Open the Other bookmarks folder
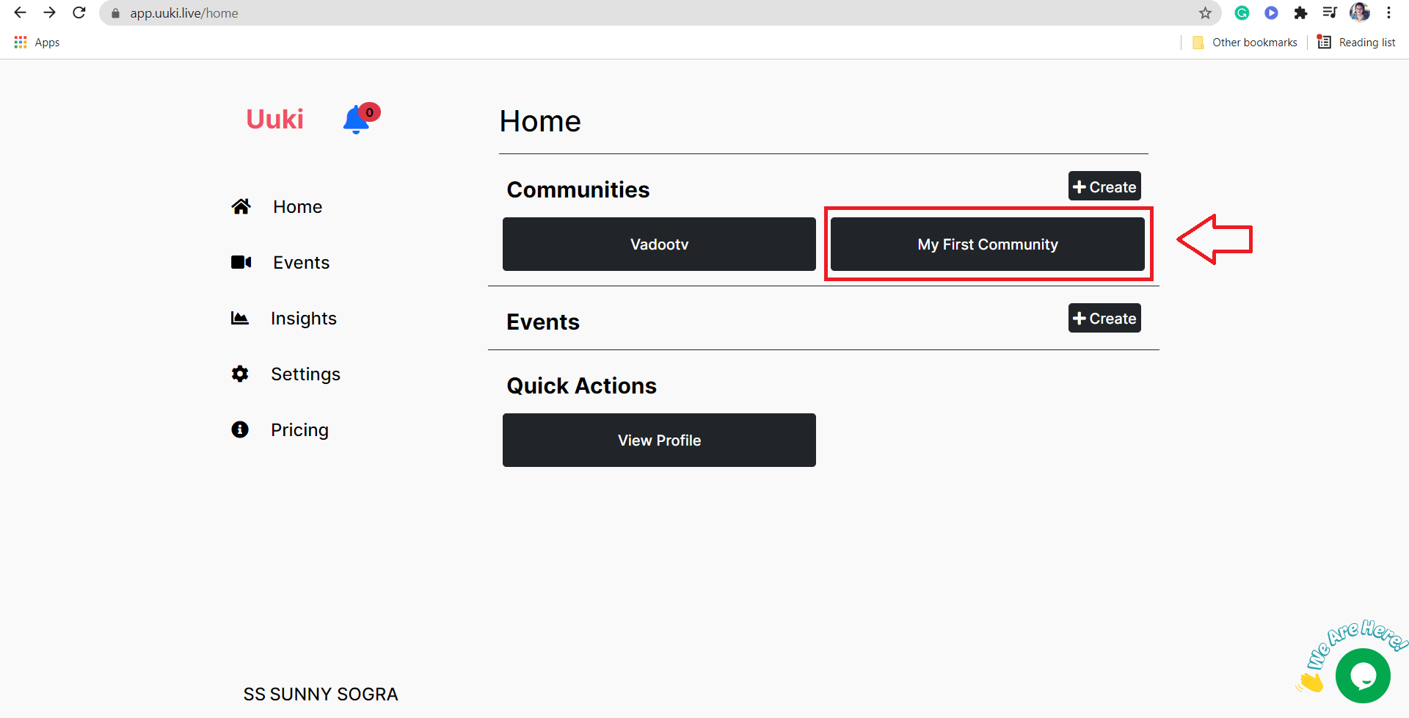Screen dimensions: 1409x718 pyautogui.click(x=1245, y=43)
